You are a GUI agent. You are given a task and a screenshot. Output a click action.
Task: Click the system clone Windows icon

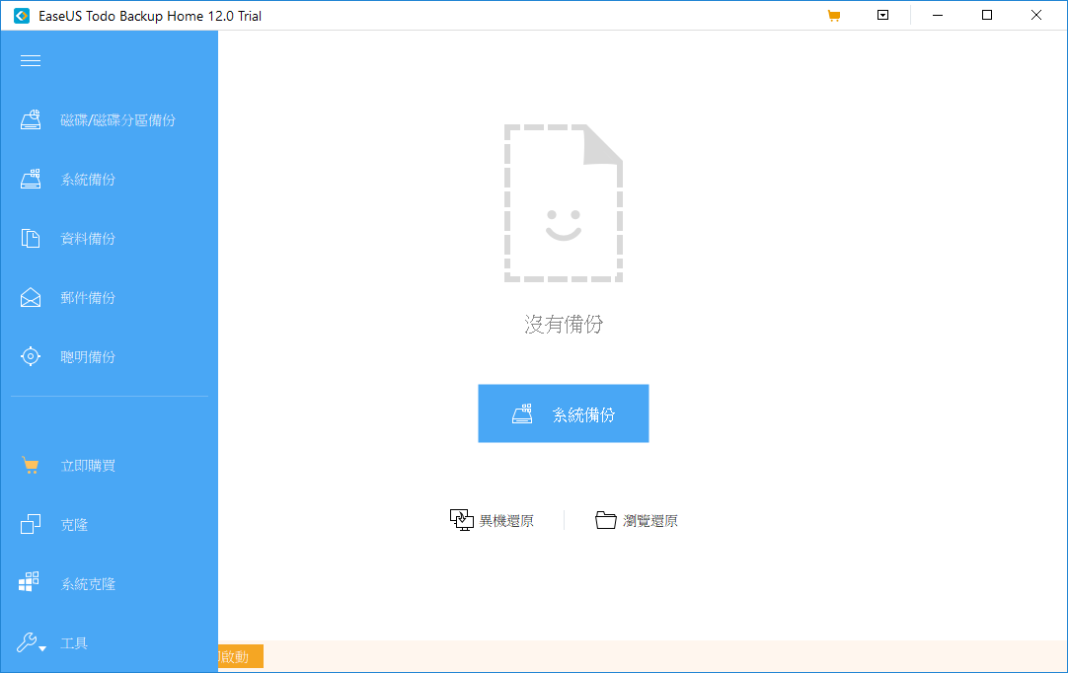(x=29, y=582)
